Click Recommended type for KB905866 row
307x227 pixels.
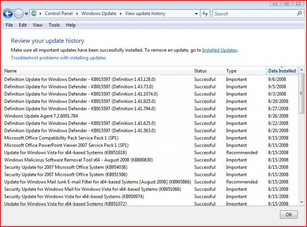(242, 182)
